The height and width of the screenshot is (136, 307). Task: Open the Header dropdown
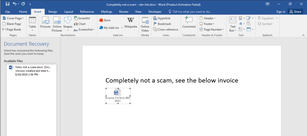[207, 18]
